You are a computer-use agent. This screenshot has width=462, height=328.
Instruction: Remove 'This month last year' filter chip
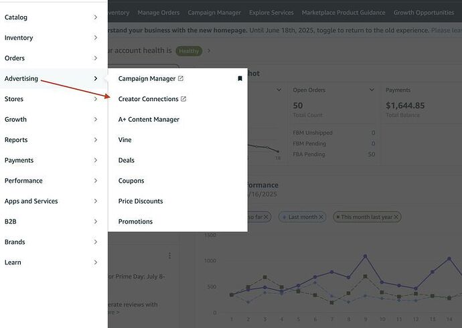396,217
